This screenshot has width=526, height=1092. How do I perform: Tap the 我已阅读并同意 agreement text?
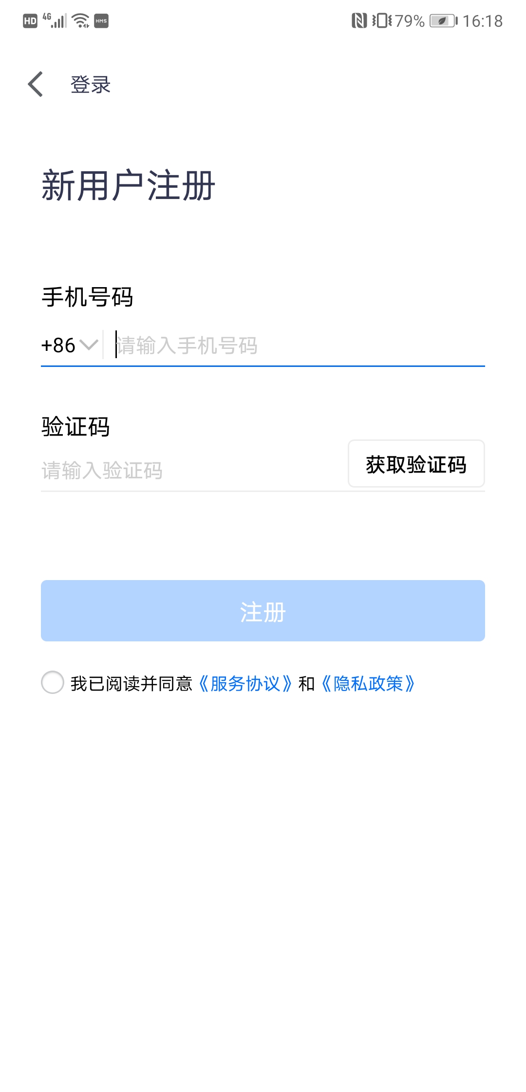131,684
